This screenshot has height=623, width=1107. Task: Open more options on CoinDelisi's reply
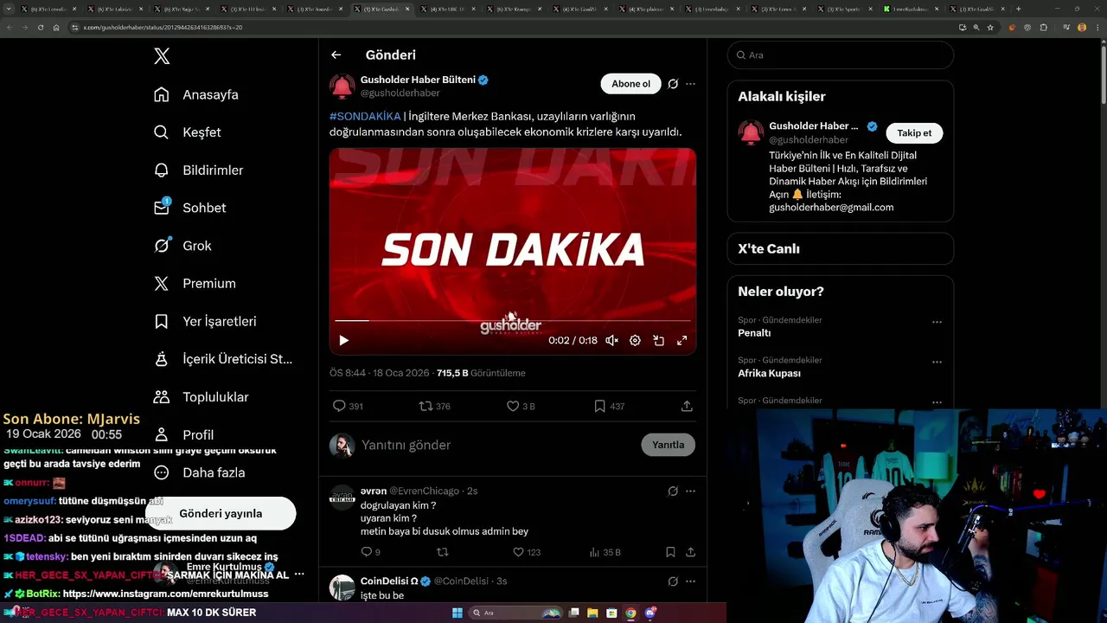(690, 581)
